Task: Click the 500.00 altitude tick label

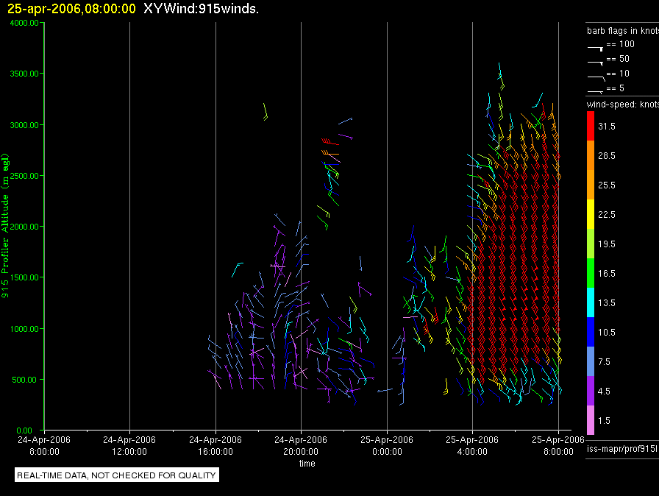Action: pos(24,380)
